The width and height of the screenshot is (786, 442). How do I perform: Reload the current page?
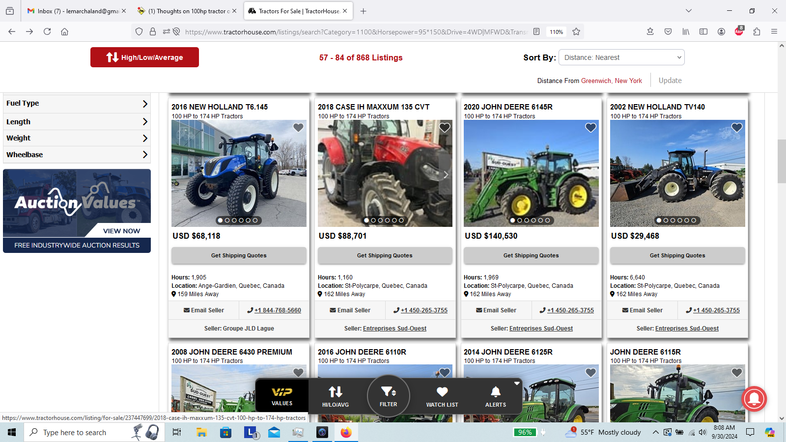tap(47, 31)
